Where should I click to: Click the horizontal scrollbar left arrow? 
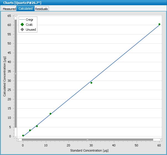(19, 140)
